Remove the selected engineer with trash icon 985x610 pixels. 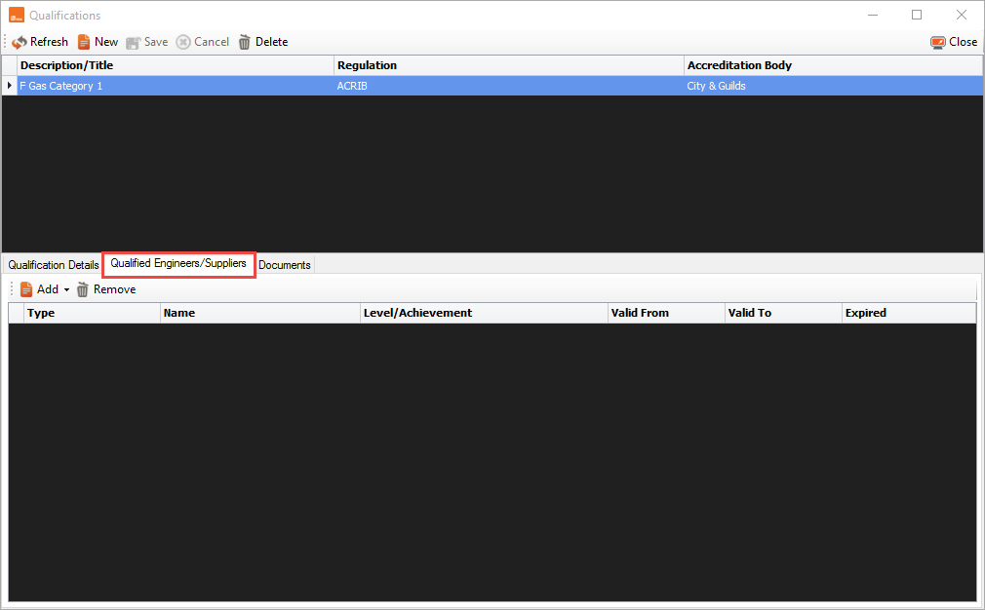point(83,289)
